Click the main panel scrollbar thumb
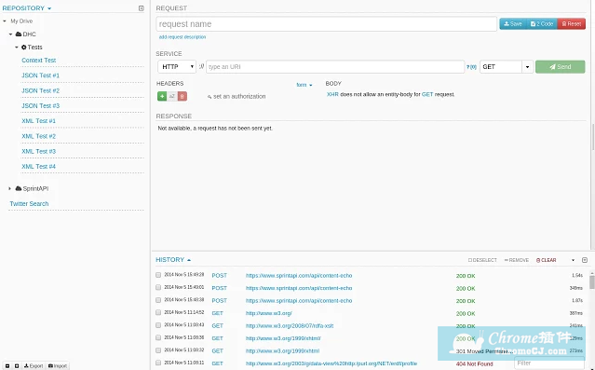 [x=593, y=137]
